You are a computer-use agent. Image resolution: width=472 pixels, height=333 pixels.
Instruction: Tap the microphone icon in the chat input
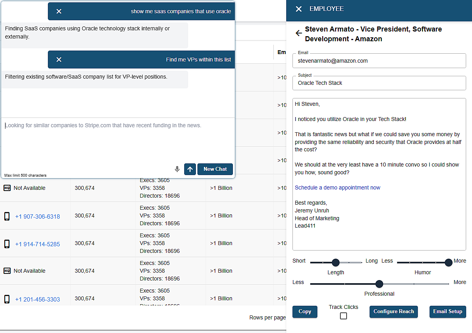[x=177, y=169]
